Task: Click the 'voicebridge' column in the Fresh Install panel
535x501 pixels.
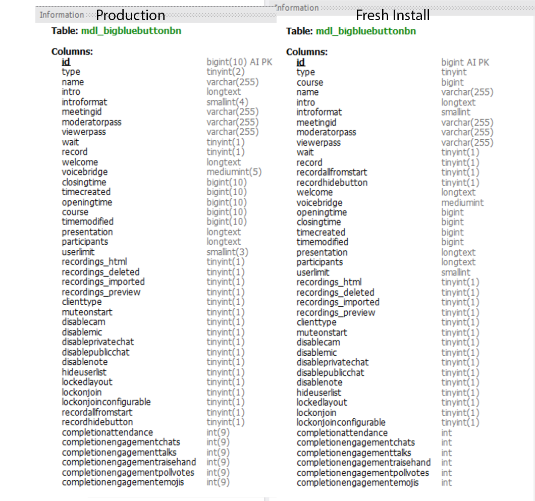Action: pyautogui.click(x=319, y=203)
